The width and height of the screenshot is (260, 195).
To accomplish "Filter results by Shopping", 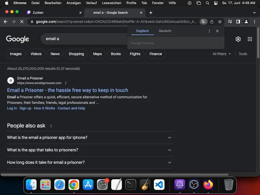I will (x=76, y=54).
